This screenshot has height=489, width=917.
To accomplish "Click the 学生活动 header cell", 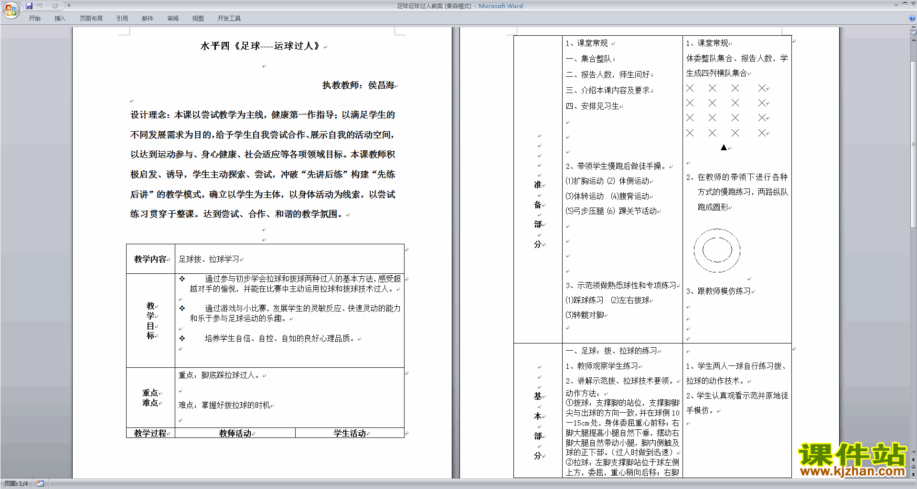I will [350, 433].
